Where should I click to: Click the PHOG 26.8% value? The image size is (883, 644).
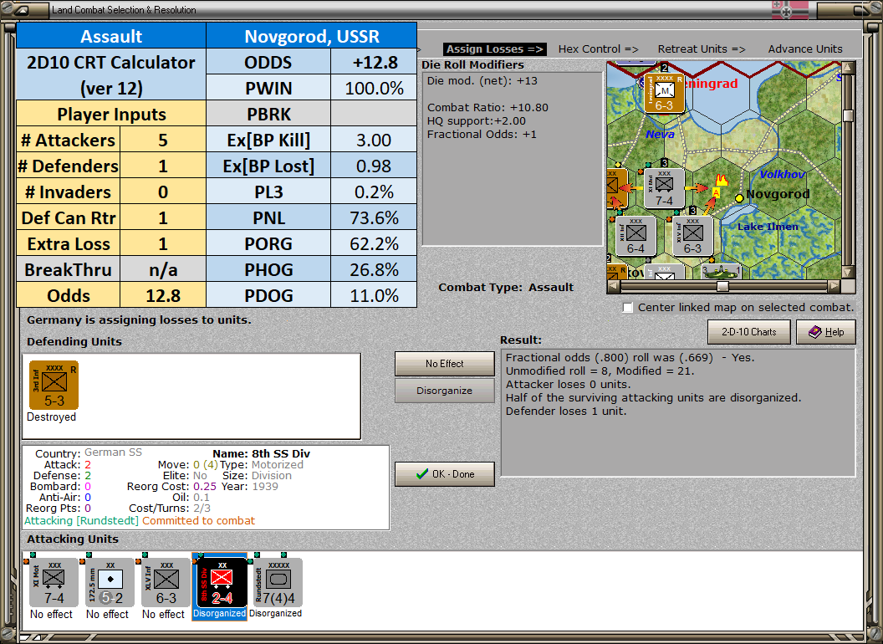(374, 269)
